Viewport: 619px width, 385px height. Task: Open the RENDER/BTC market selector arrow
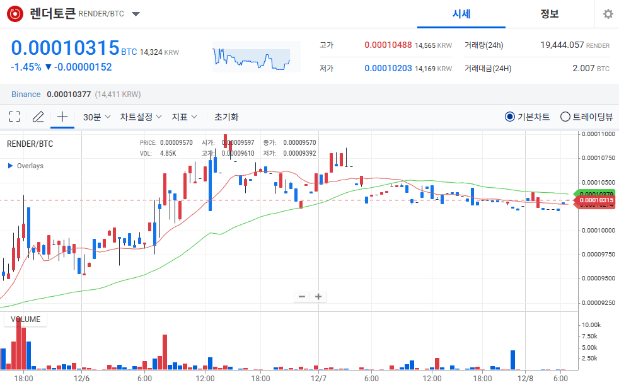click(136, 14)
